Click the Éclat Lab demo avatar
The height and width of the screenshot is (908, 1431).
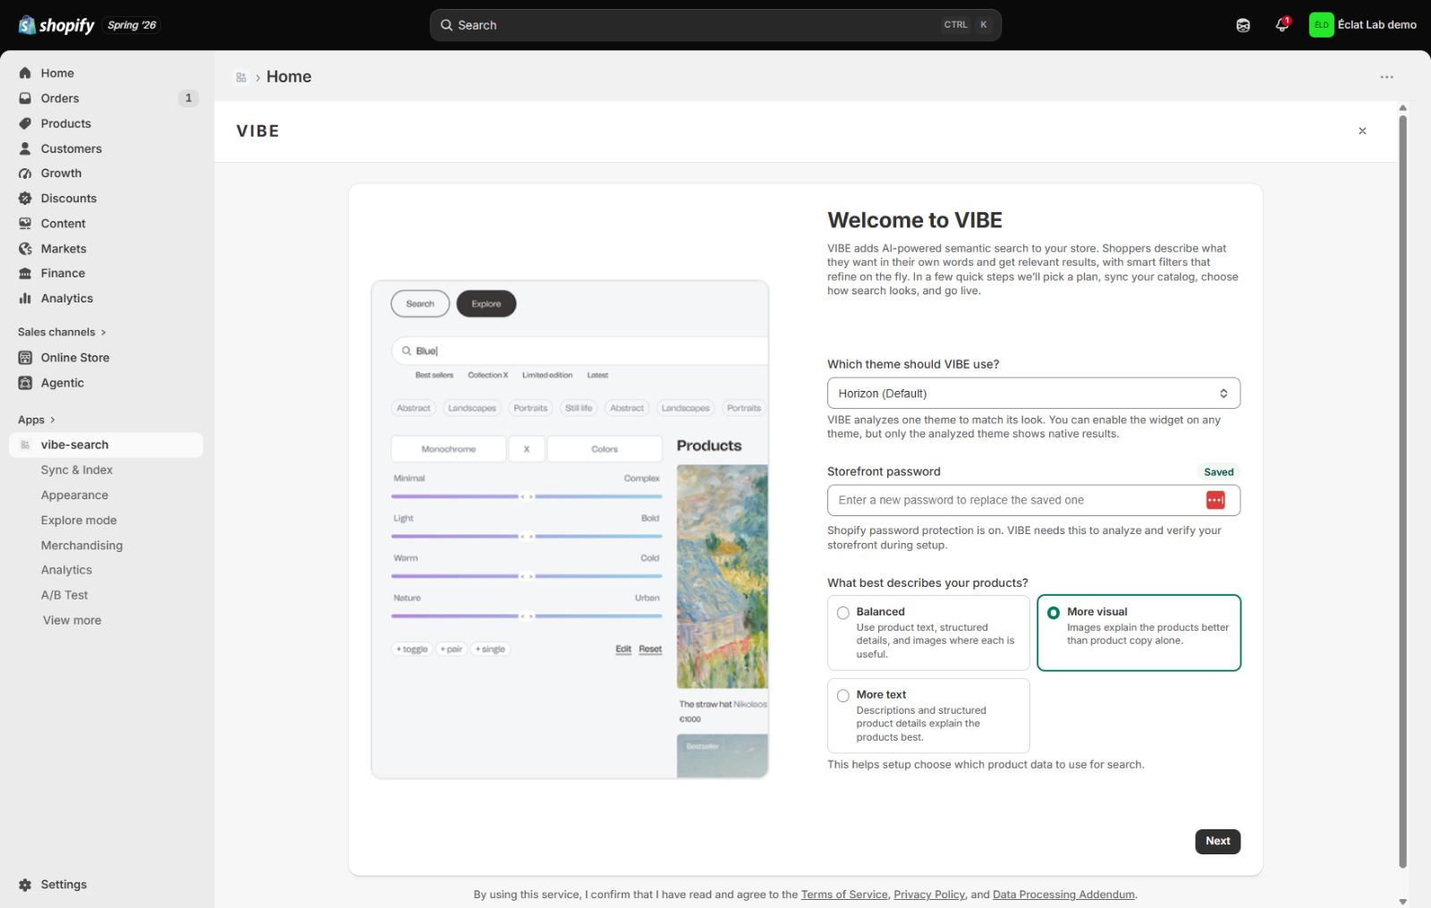click(x=1321, y=25)
